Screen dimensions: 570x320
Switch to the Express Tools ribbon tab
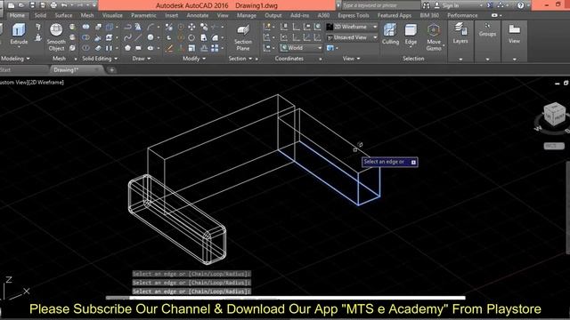pos(354,15)
